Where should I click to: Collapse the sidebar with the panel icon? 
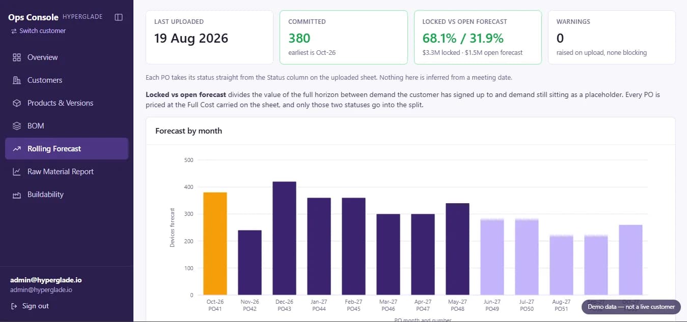tap(119, 17)
